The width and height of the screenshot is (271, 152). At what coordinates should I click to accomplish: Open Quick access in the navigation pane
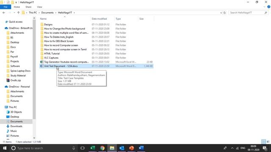15,22
